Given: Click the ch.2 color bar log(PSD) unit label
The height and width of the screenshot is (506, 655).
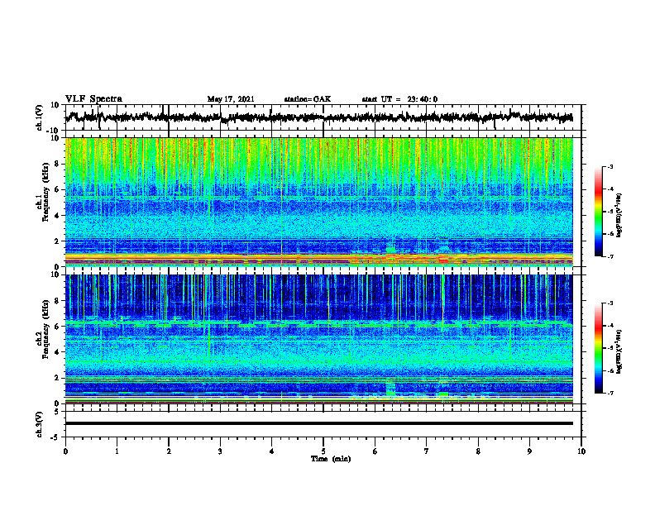Looking at the screenshot, I should pos(619,351).
